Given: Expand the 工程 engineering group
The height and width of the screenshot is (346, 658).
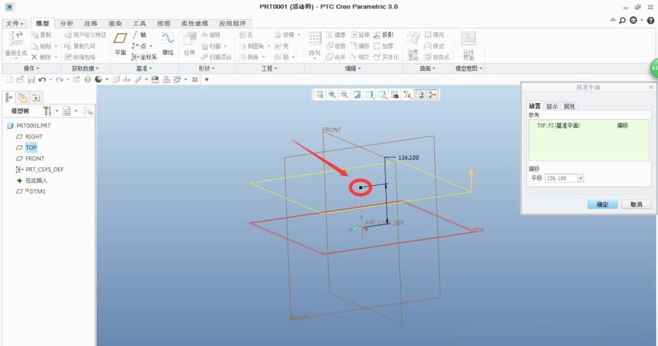Looking at the screenshot, I should 269,68.
